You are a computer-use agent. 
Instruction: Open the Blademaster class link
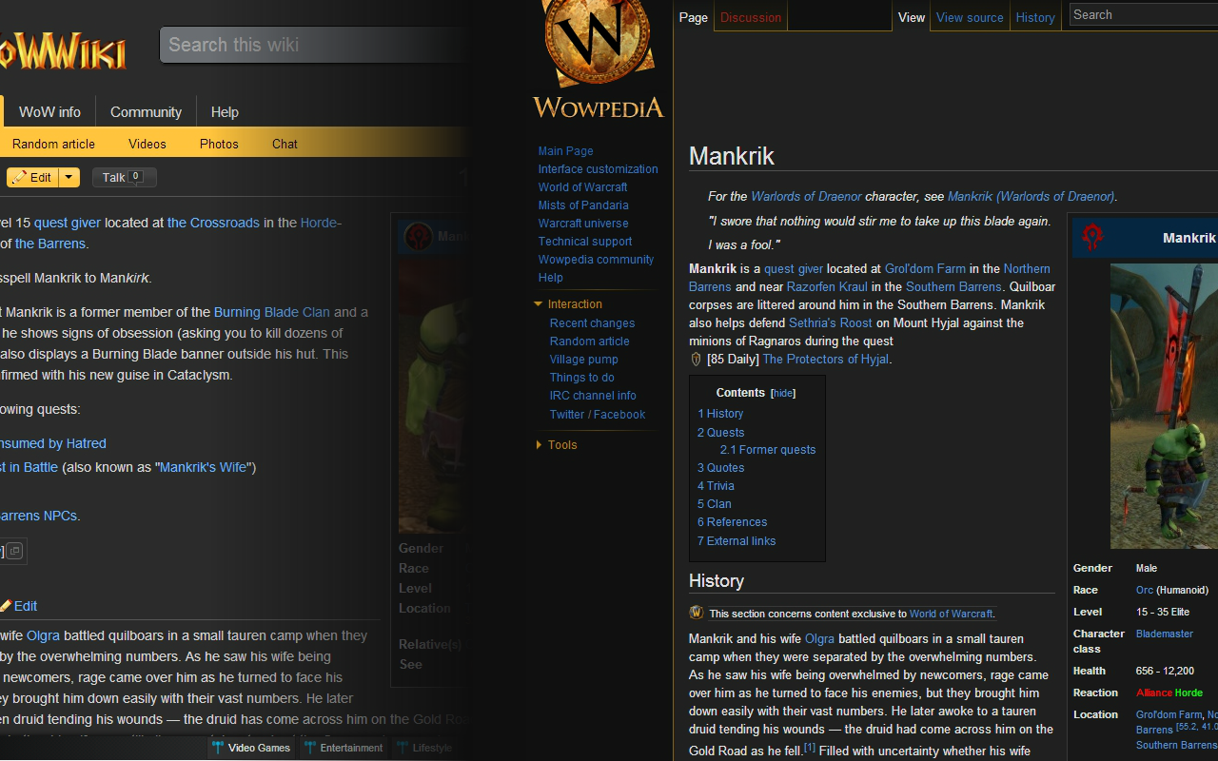coord(1165,634)
